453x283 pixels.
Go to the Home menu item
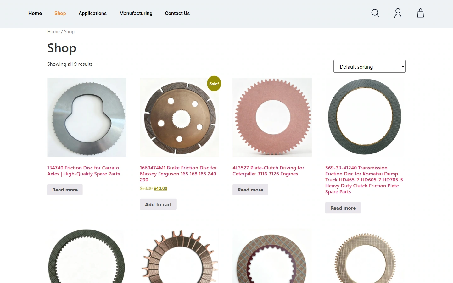[x=35, y=13]
